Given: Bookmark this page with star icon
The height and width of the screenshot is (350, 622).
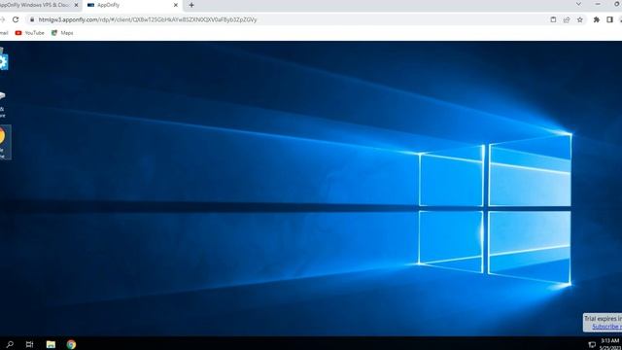Looking at the screenshot, I should tap(580, 19).
